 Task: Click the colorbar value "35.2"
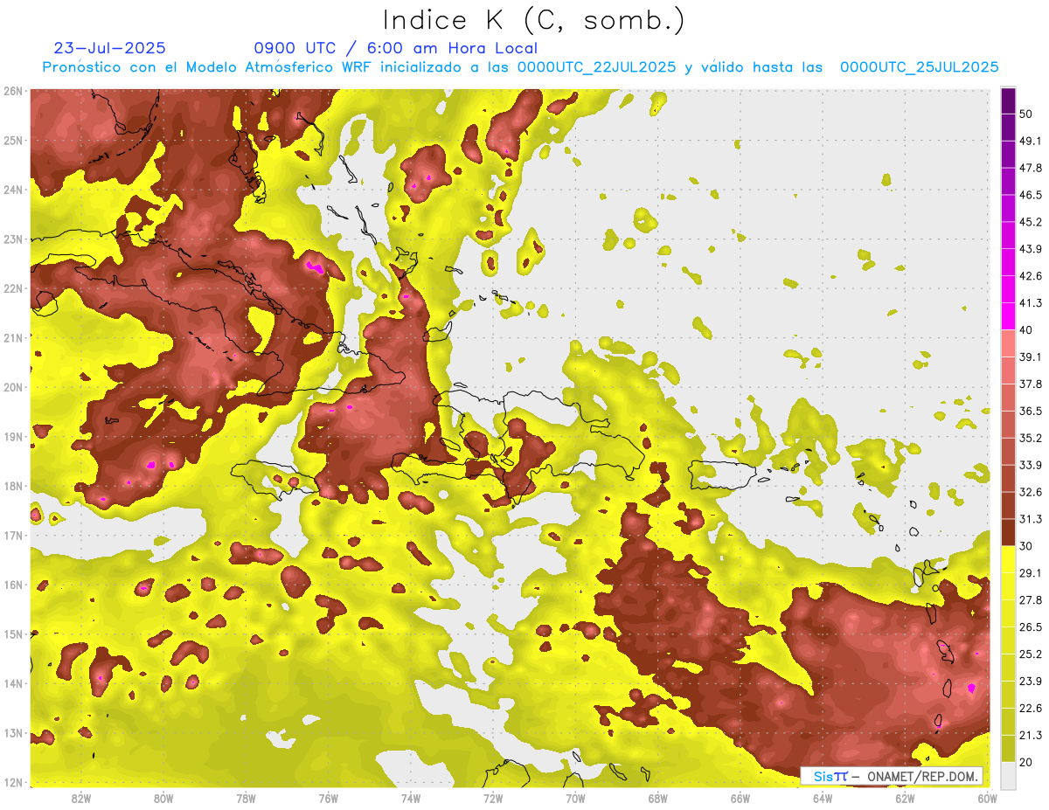tap(1030, 438)
